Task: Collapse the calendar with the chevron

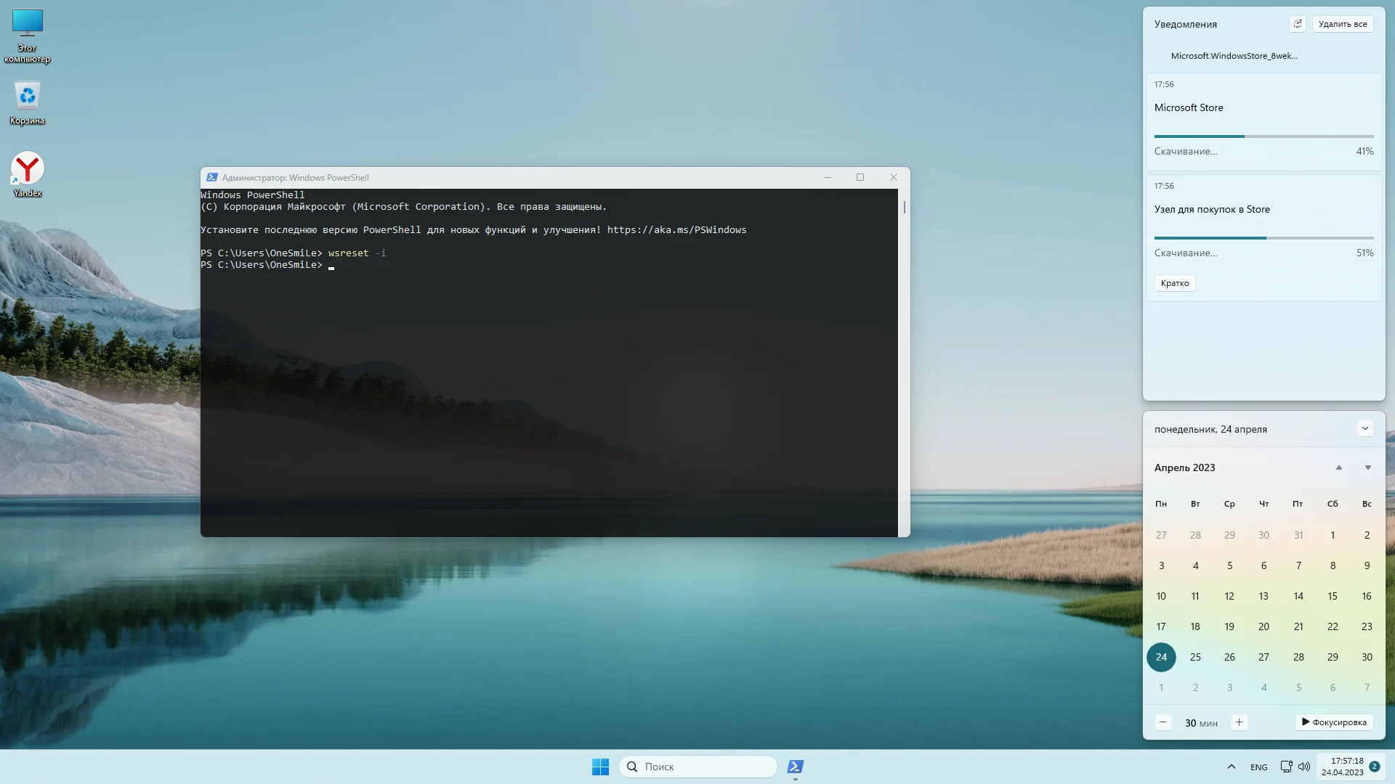Action: click(x=1364, y=428)
